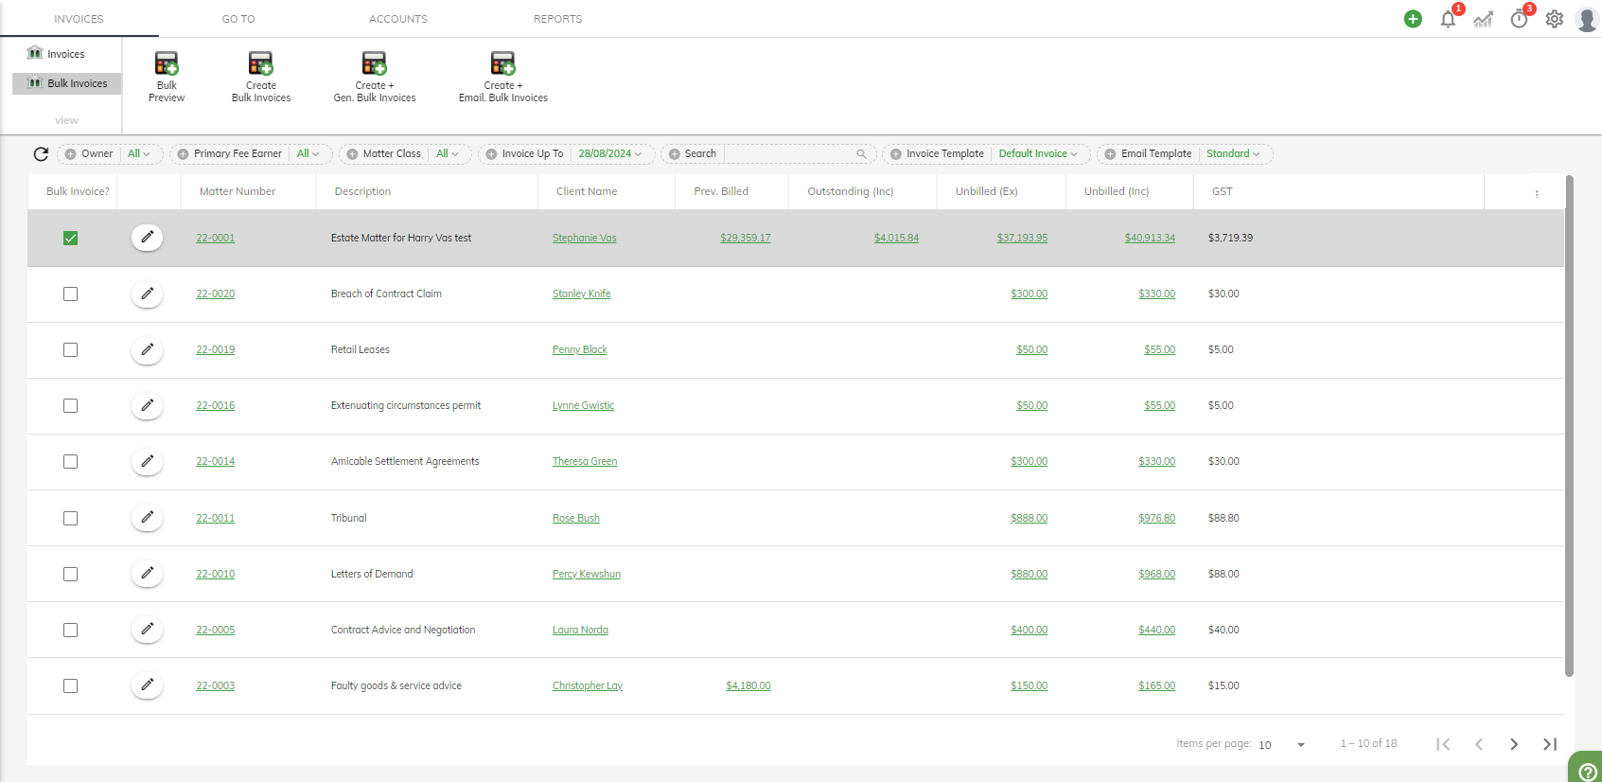Check bulk invoice for Tribunal matter
Viewport: 1602px width, 782px height.
(x=70, y=518)
